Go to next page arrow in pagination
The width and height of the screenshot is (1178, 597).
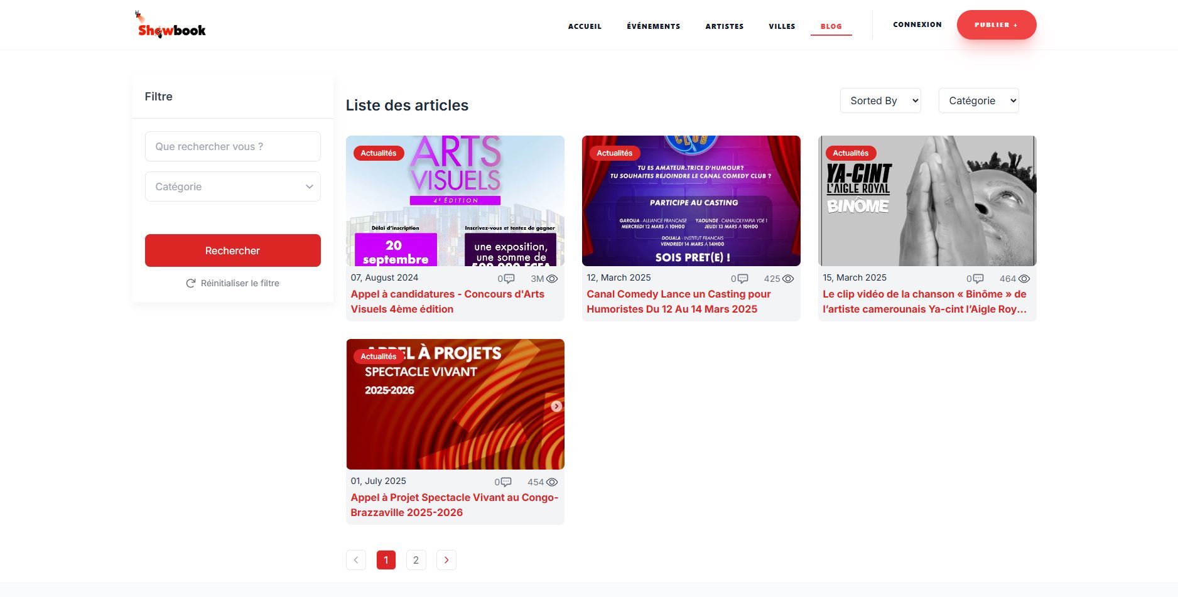pyautogui.click(x=446, y=560)
